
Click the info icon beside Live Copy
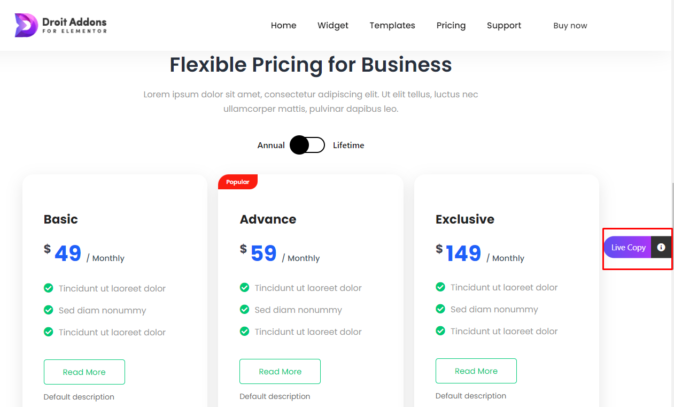click(x=661, y=247)
